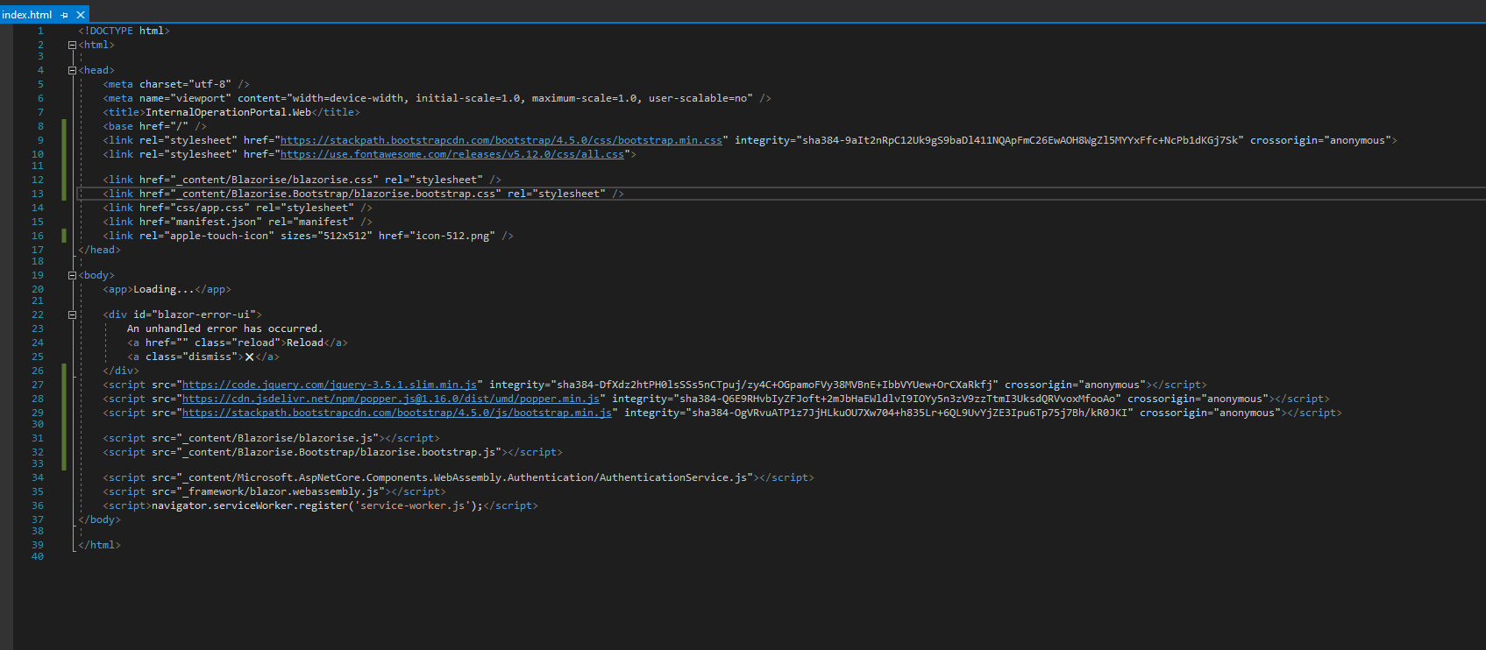Click the <!DOCTYPE html> declaration
Image resolution: width=1486 pixels, height=650 pixels.
[x=124, y=31]
